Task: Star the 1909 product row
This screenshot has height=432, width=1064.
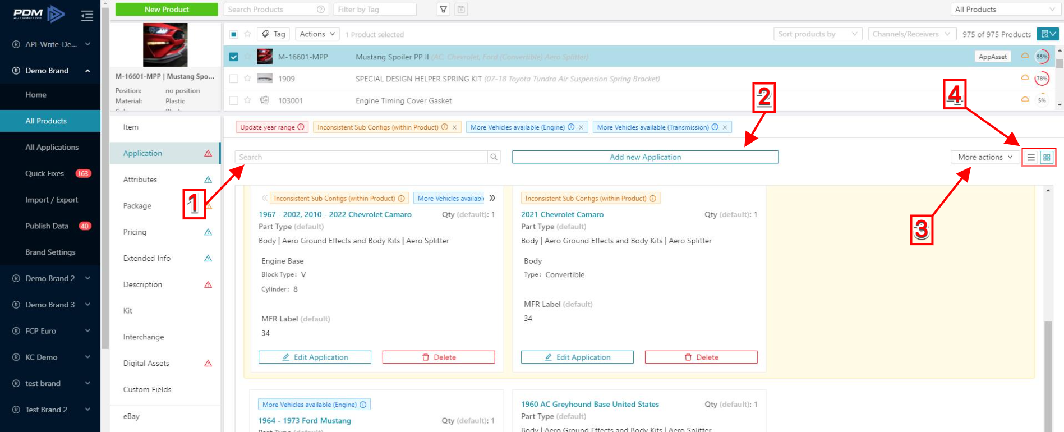Action: [247, 79]
